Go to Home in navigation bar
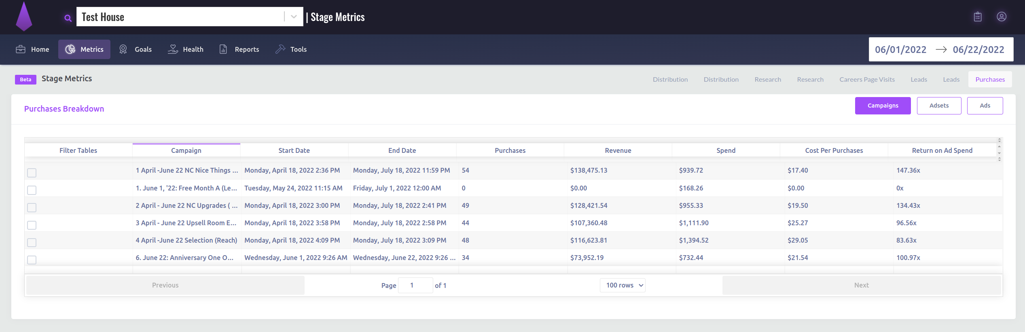Image resolution: width=1025 pixels, height=332 pixels. (x=32, y=49)
